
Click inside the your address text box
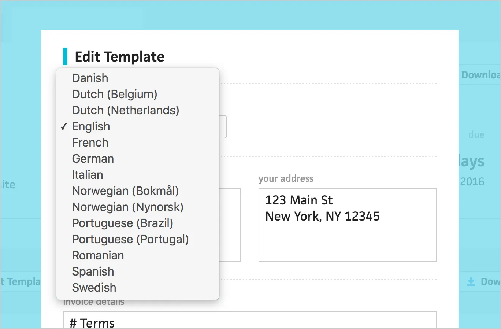coord(347,225)
